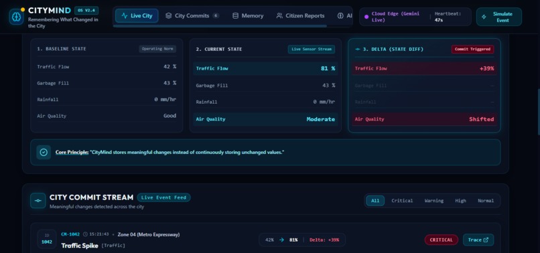The image size is (540, 253).
Task: Select baseline Air Quality Good row
Action: tap(107, 116)
